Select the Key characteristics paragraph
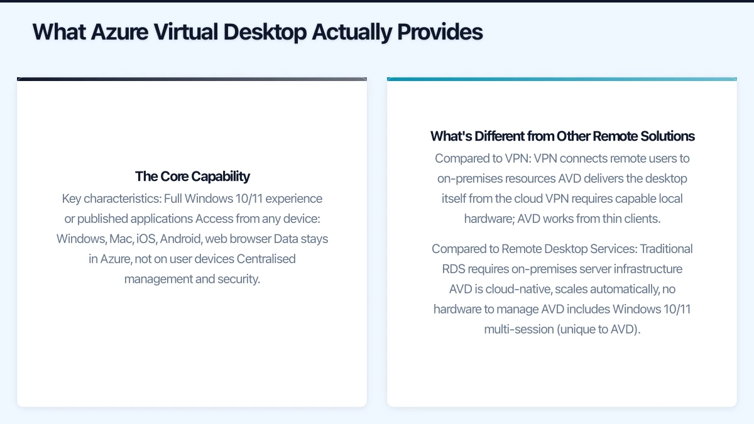Image resolution: width=754 pixels, height=424 pixels. [x=192, y=239]
